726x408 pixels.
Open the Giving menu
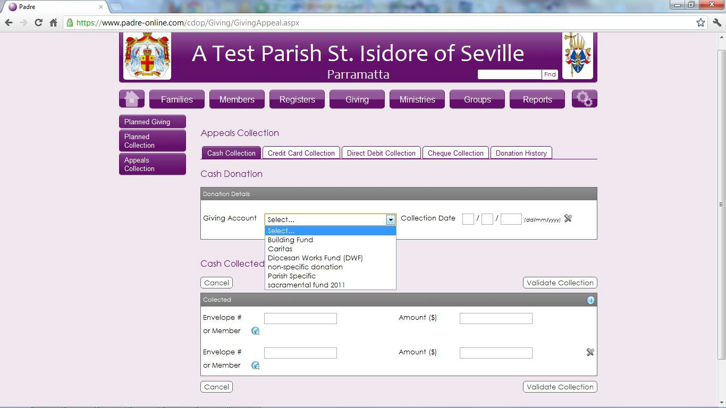pos(357,99)
